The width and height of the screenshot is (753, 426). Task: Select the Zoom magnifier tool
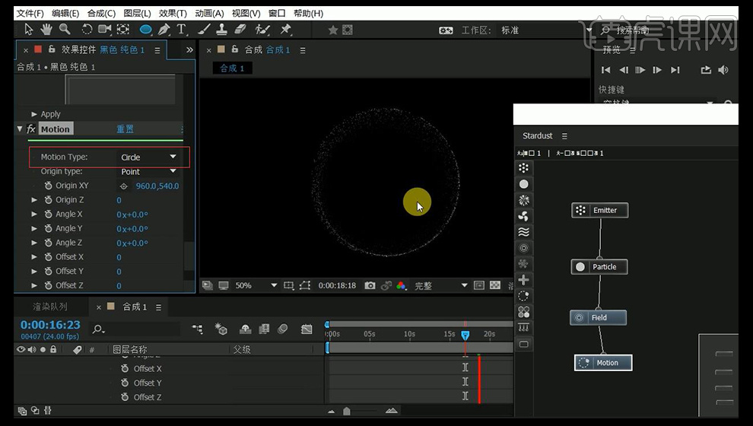click(65, 30)
